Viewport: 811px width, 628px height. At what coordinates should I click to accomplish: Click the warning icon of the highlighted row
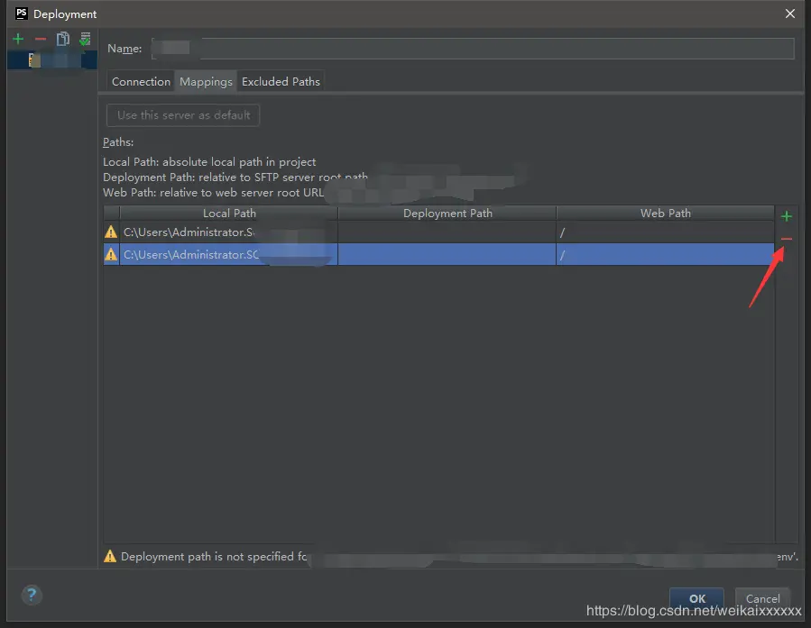[x=111, y=254]
